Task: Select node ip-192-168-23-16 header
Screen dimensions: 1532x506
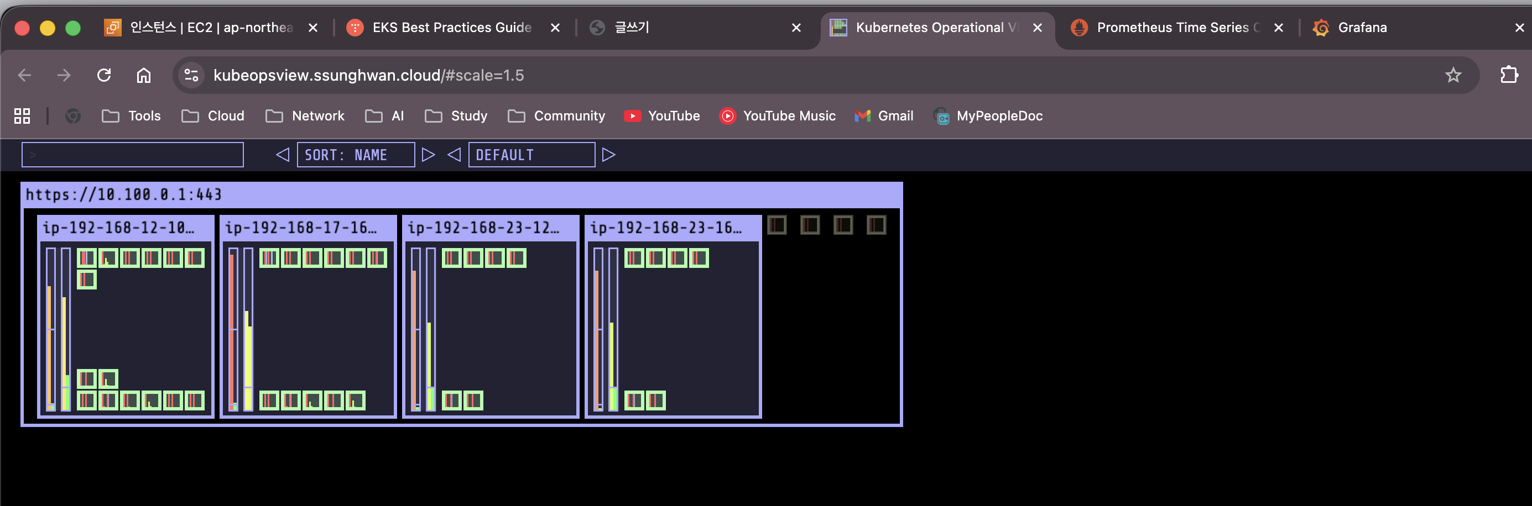Action: pos(673,228)
